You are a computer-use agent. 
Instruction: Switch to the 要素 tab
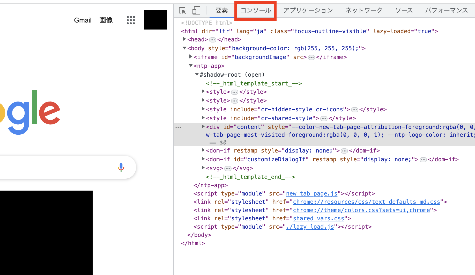pos(222,10)
